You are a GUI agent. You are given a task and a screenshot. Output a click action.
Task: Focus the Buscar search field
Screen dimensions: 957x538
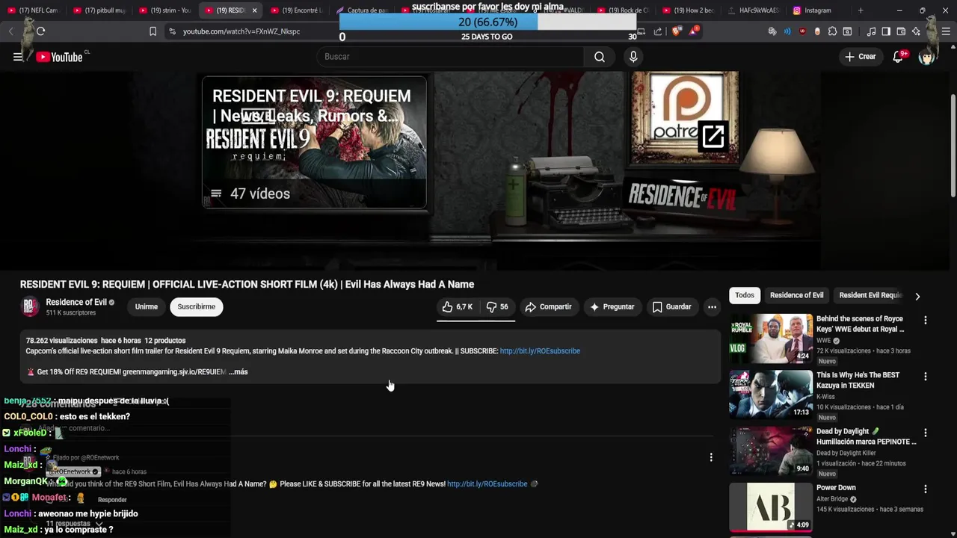[450, 57]
